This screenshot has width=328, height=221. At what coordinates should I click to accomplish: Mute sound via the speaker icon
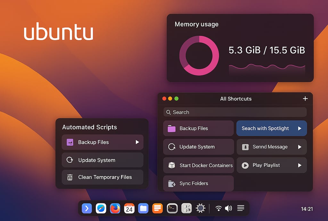229,208
